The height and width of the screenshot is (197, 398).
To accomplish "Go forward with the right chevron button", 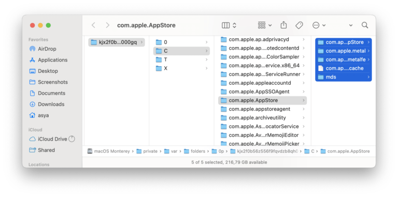I will [x=108, y=25].
